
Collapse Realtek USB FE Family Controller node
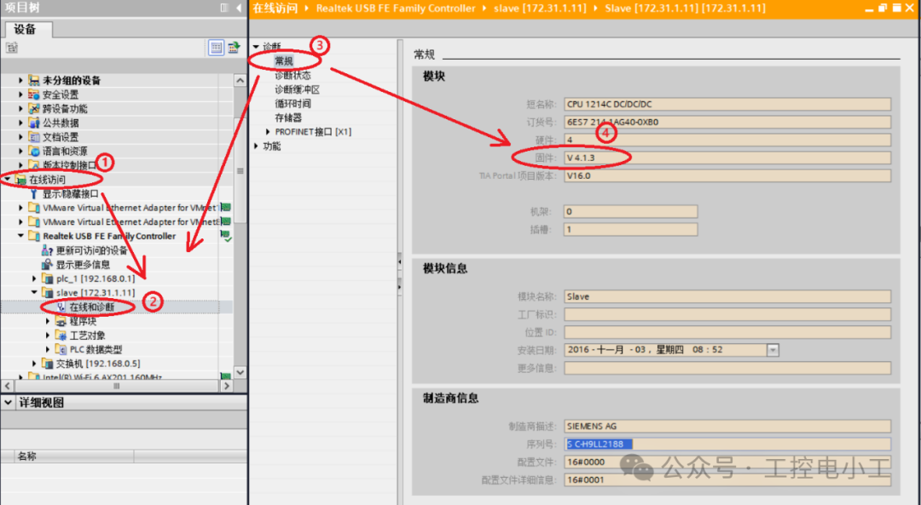[20, 236]
